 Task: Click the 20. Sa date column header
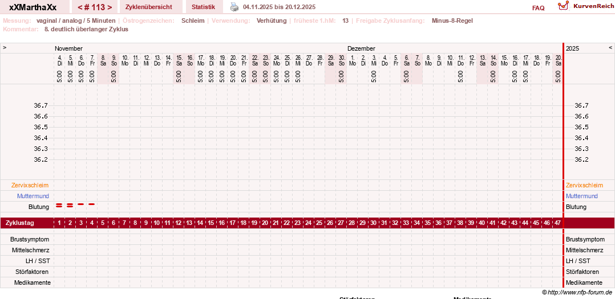[x=558, y=60]
